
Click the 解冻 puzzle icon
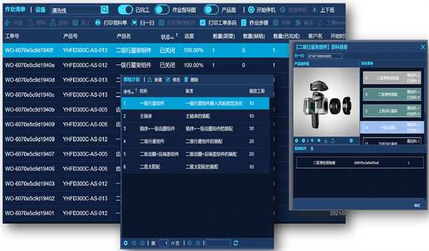tap(298, 22)
